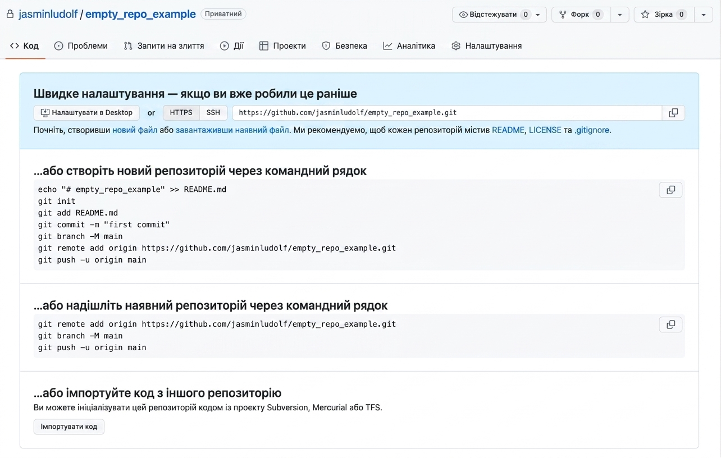Image resolution: width=721 pixels, height=458 pixels.
Task: Open the Проекти tab
Action: coord(282,46)
